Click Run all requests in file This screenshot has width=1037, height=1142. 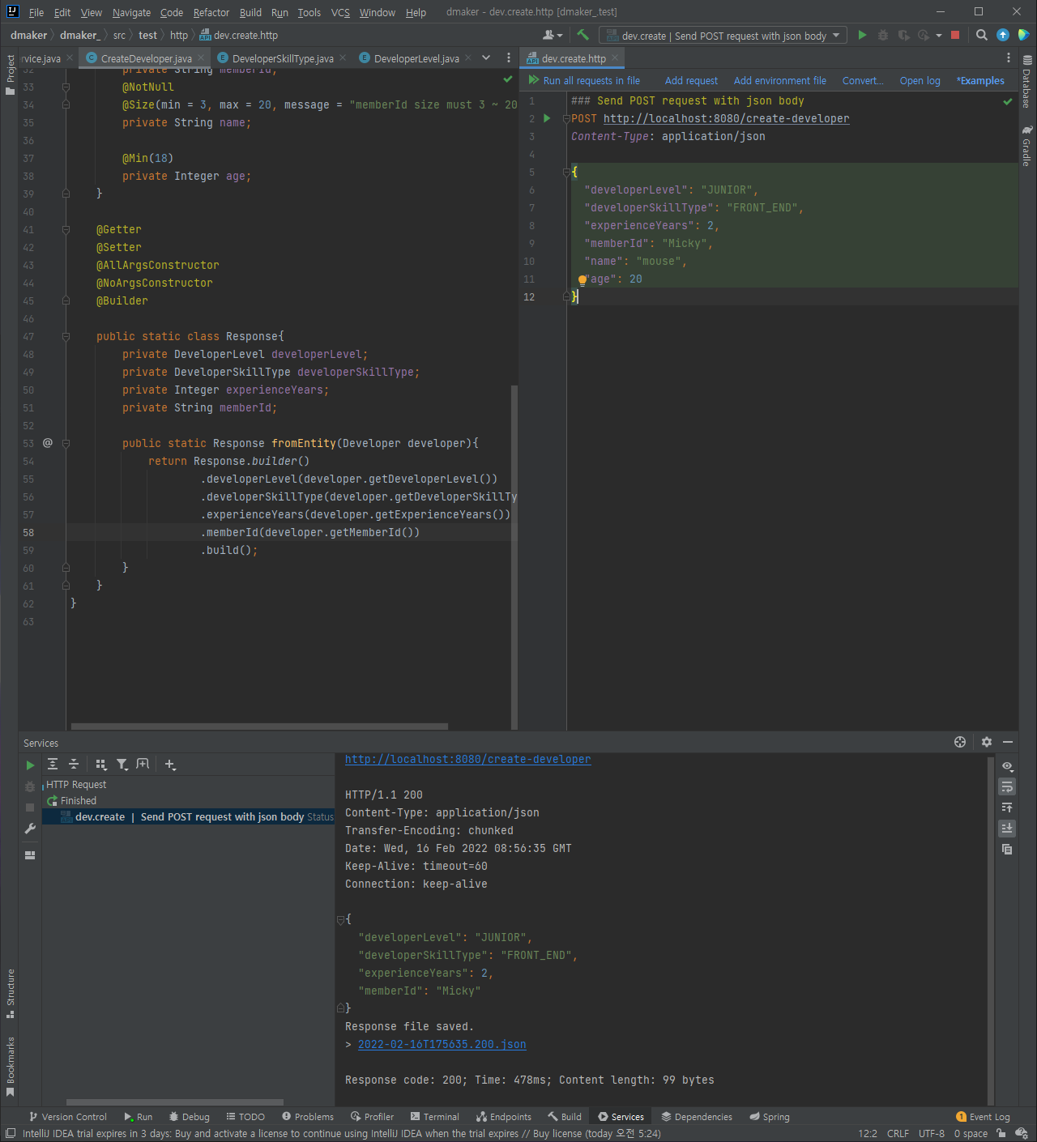pyautogui.click(x=584, y=80)
